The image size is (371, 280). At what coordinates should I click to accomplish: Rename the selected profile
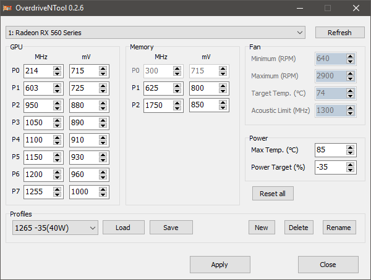[339, 228]
